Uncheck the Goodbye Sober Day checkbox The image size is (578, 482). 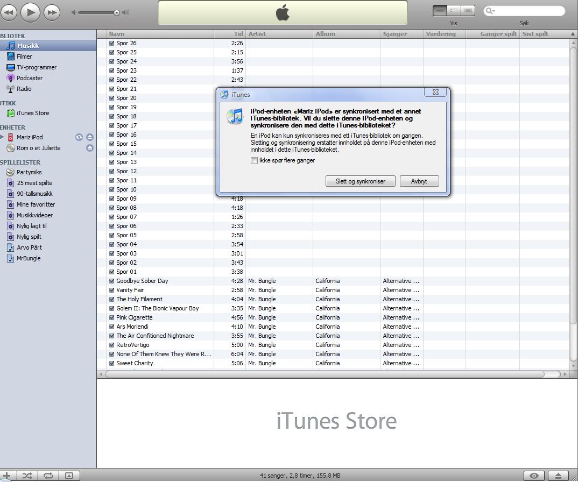tap(112, 281)
